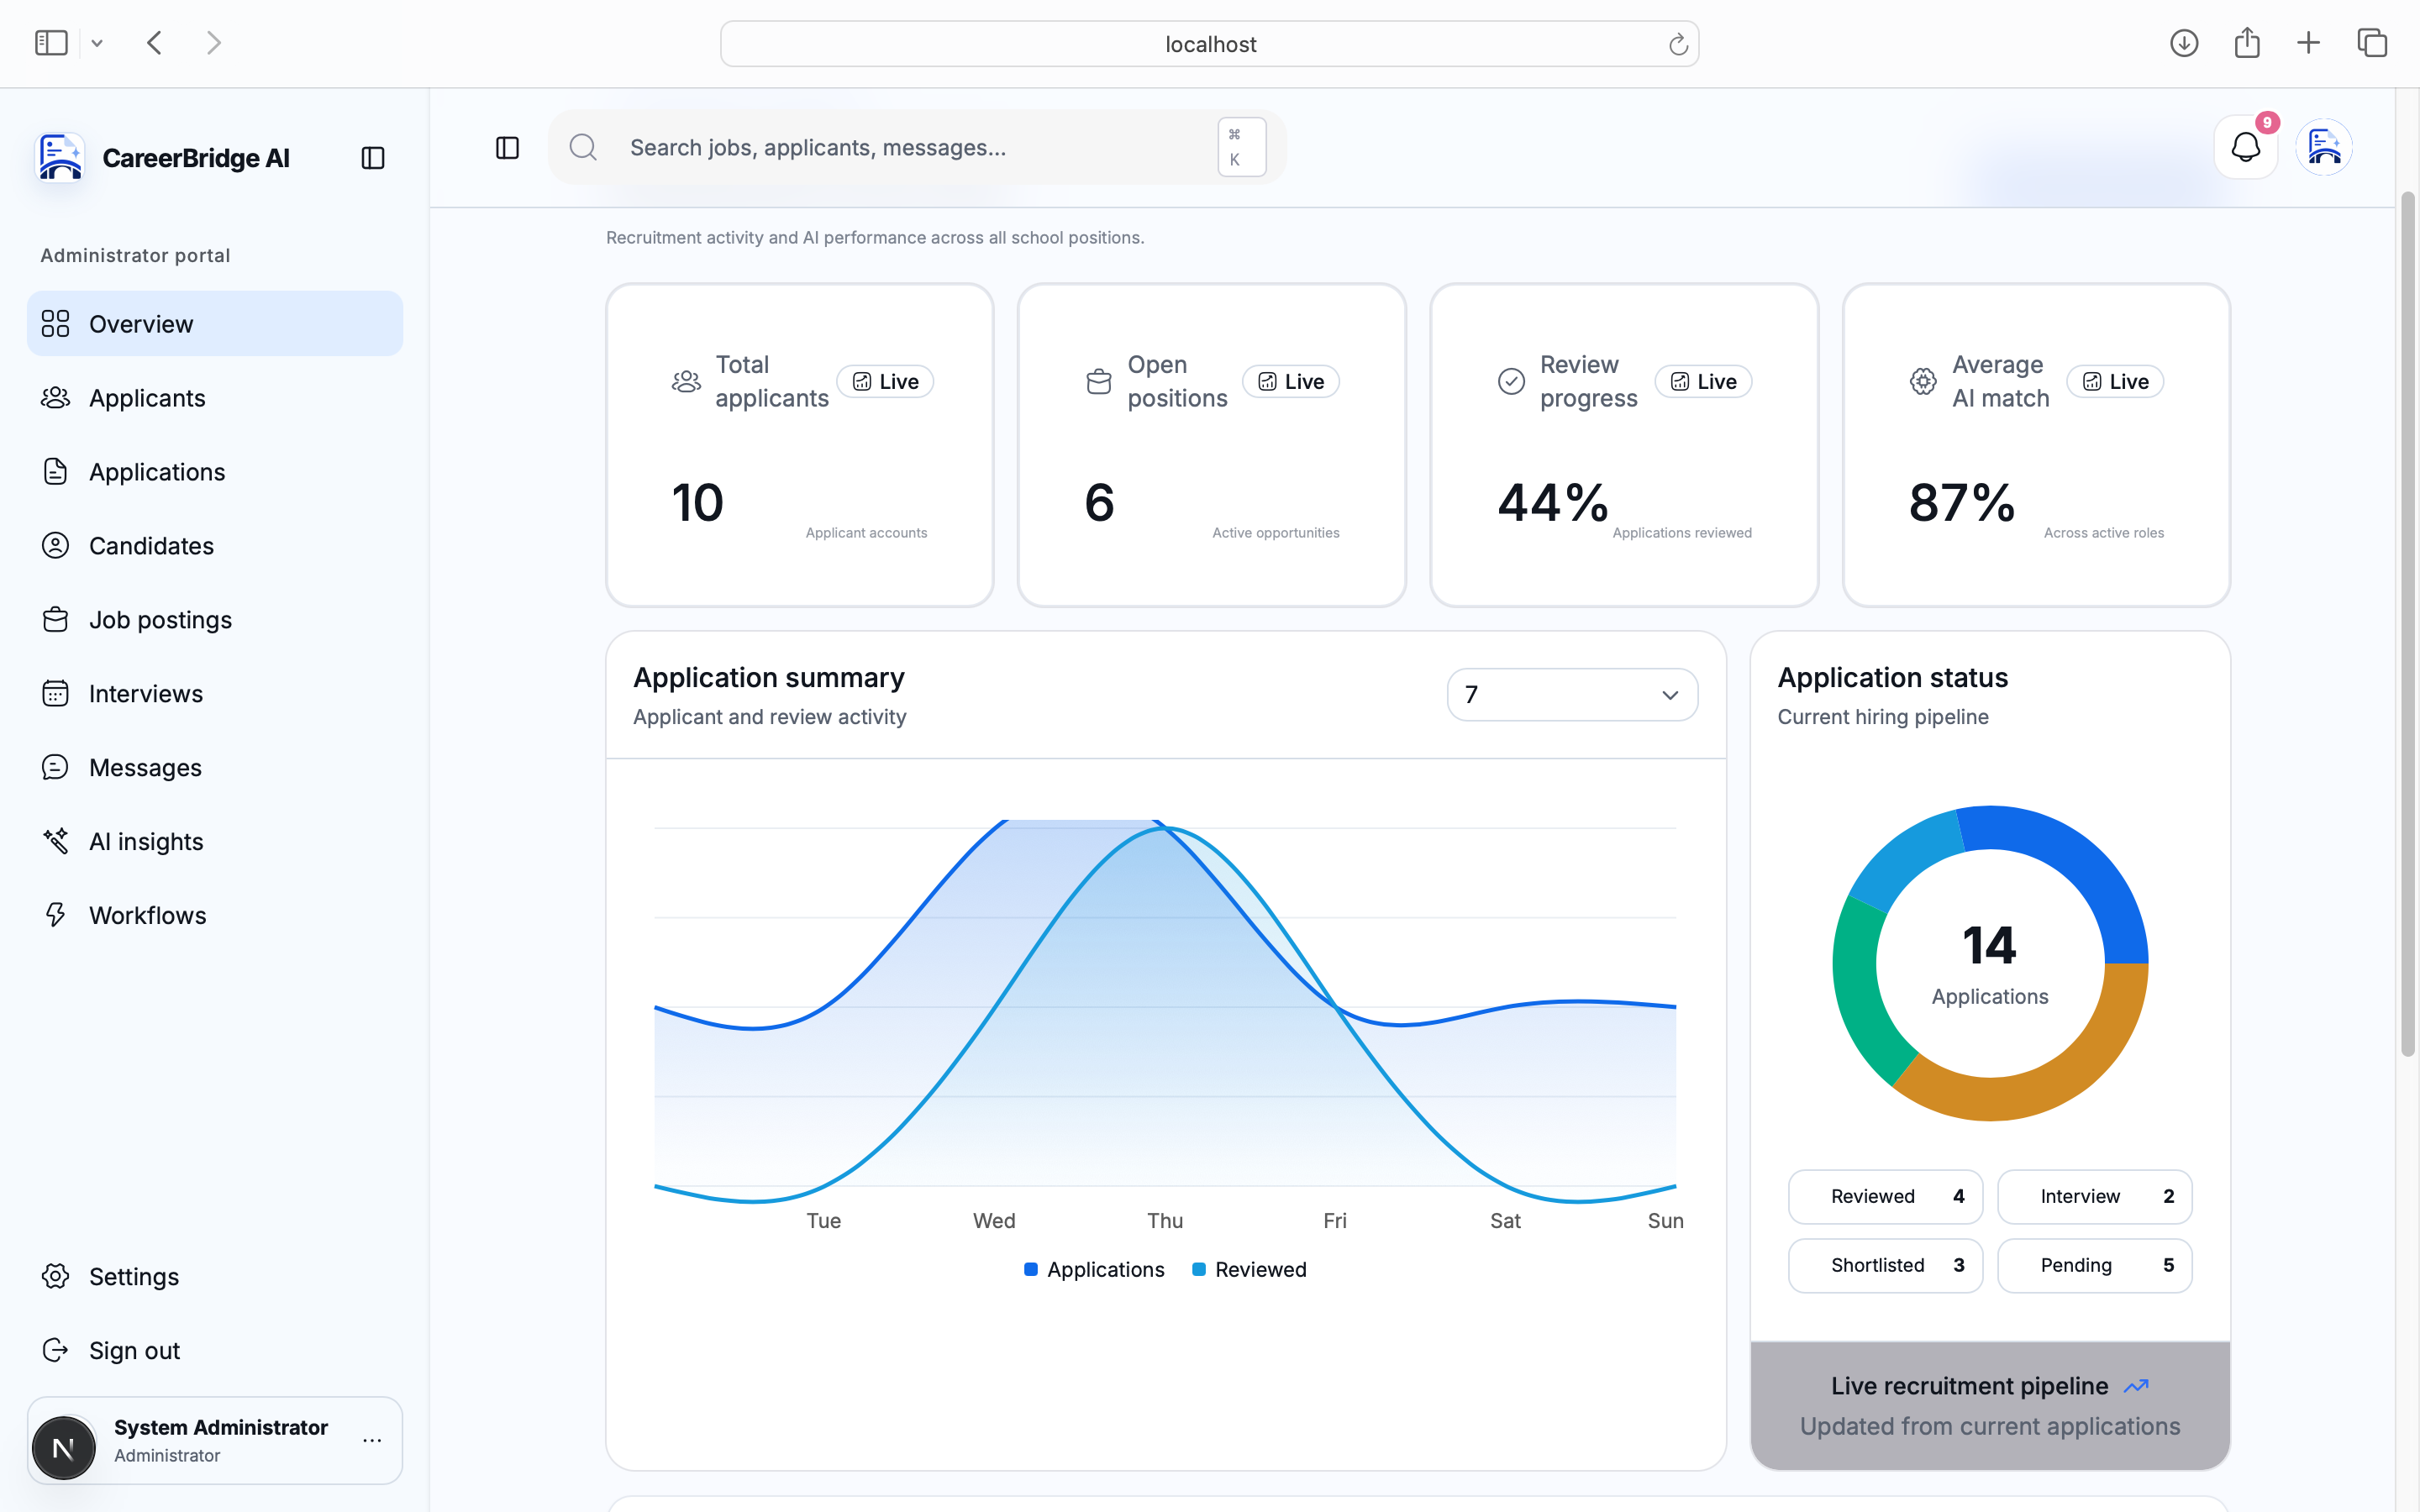2420x1512 pixels.
Task: Open Safari downloads icon
Action: click(2184, 43)
